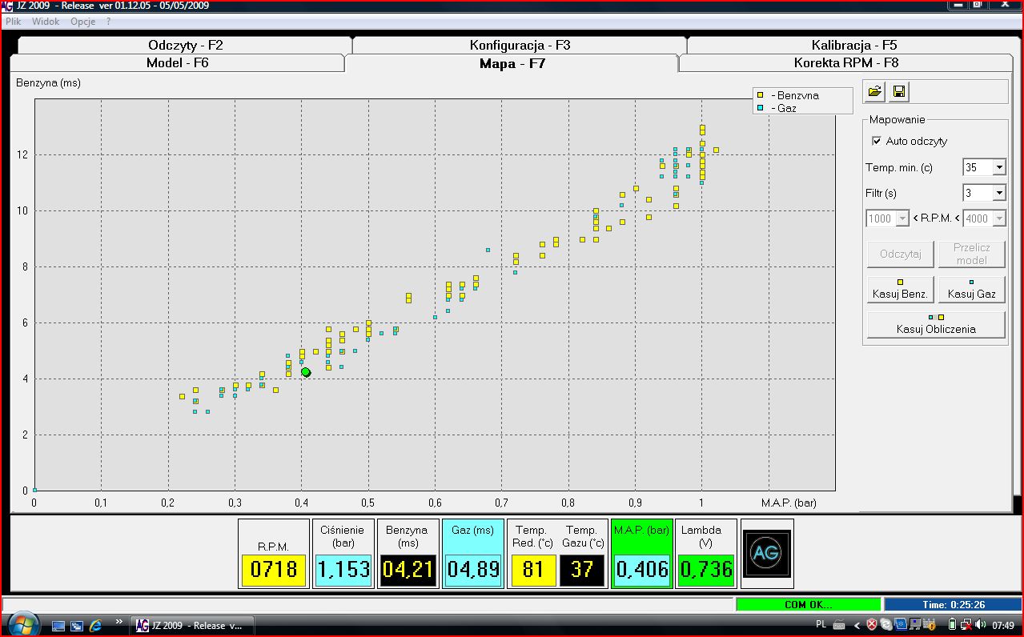
Task: Click the Temp. Gazu value 37
Action: click(581, 570)
